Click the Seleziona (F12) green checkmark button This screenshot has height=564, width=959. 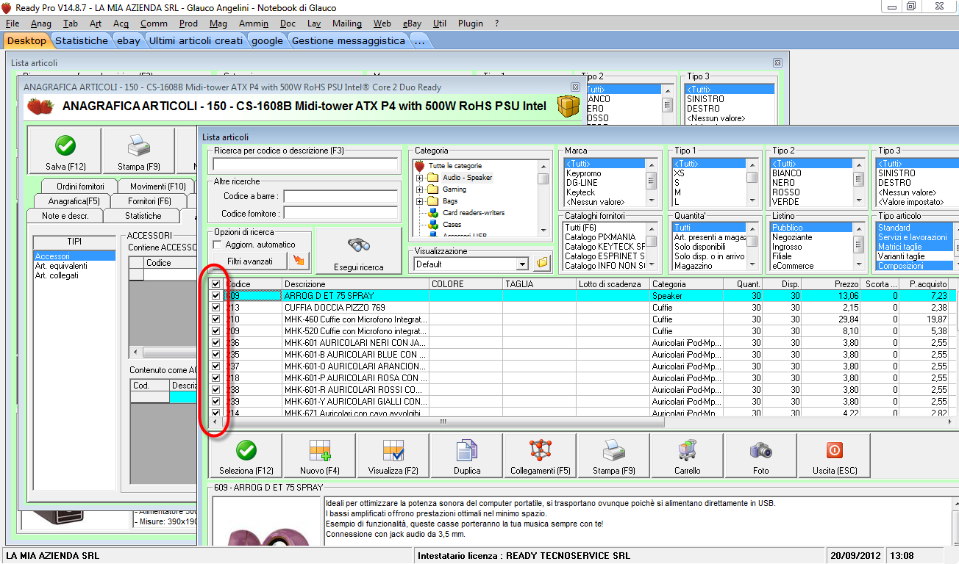point(246,456)
